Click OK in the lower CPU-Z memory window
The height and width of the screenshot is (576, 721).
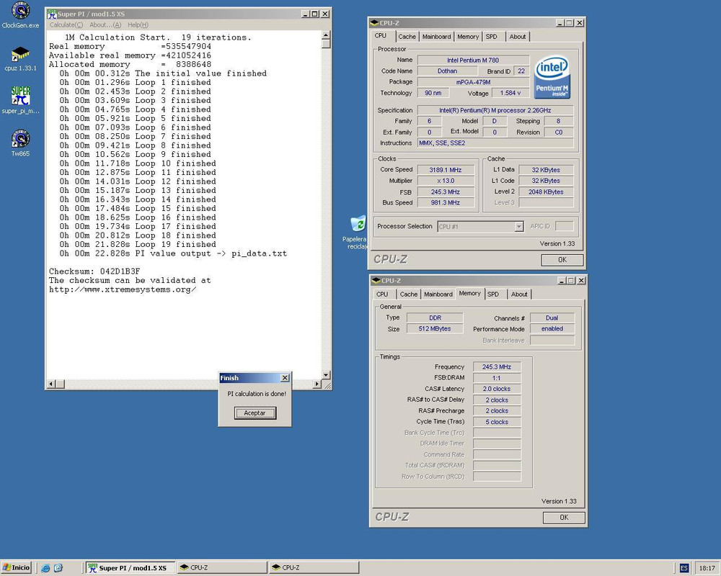[x=564, y=518]
